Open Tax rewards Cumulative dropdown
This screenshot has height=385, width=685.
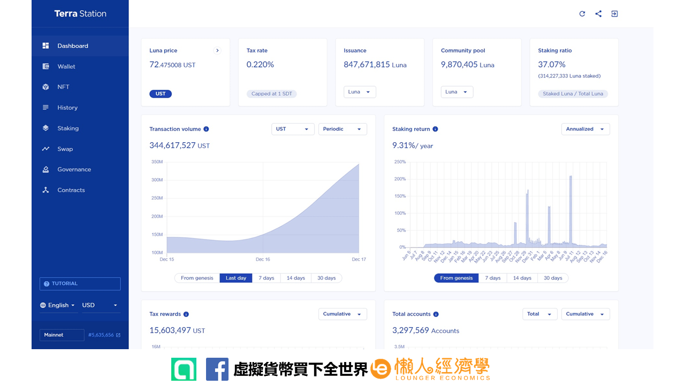coord(342,314)
